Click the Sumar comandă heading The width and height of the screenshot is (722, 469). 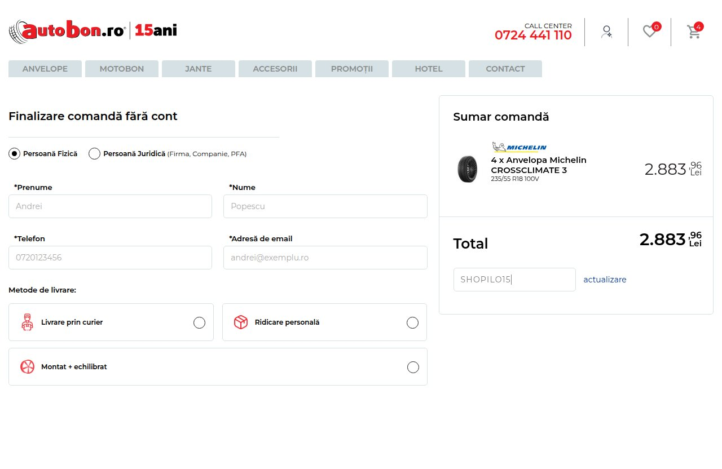coord(501,117)
